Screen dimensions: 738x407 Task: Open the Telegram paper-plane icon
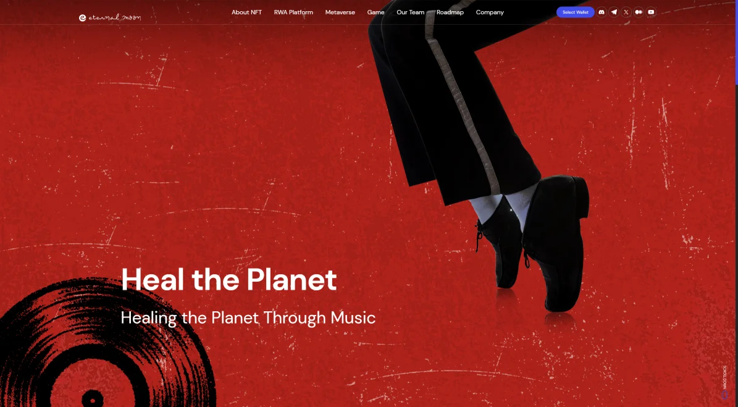click(614, 12)
